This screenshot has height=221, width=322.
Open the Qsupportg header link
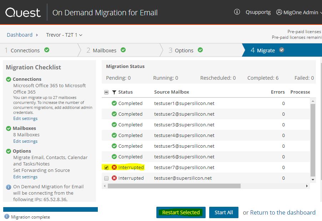tap(258, 12)
